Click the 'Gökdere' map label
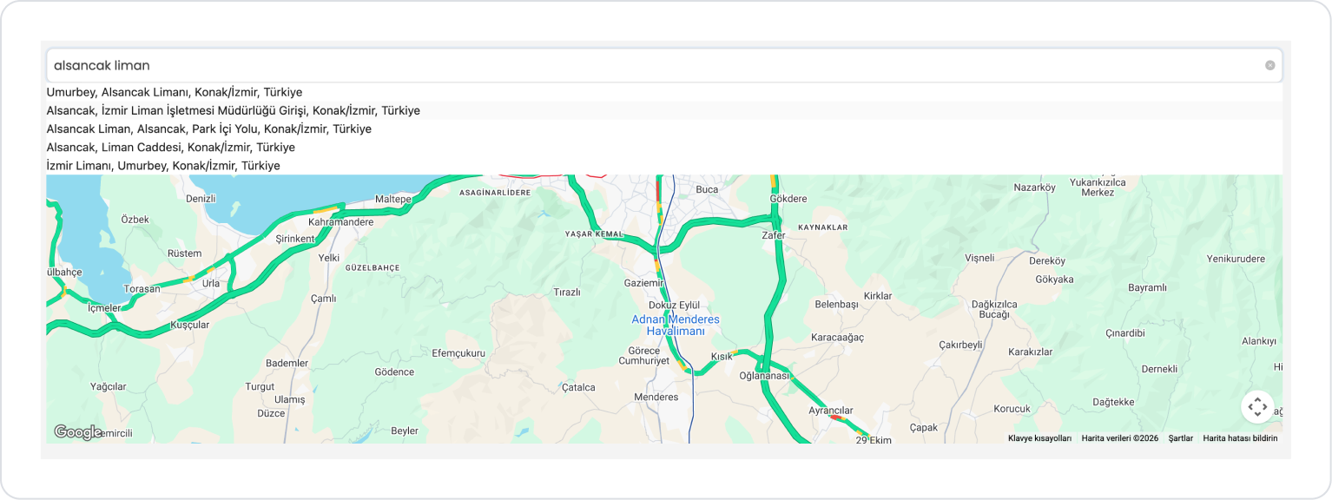1332x500 pixels. pos(788,199)
